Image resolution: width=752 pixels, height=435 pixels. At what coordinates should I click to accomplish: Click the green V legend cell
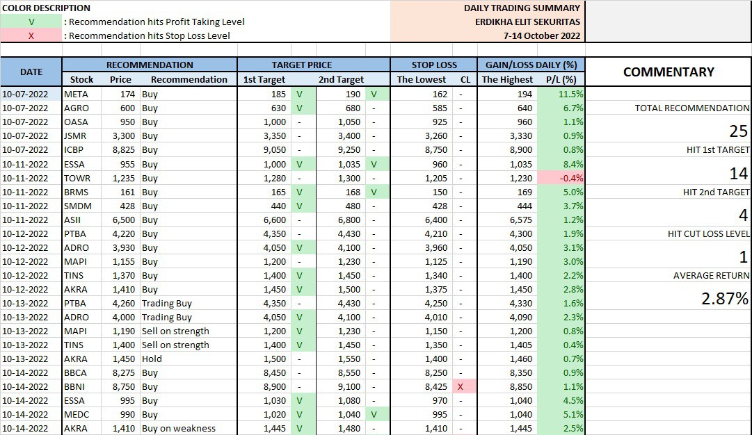pyautogui.click(x=31, y=22)
